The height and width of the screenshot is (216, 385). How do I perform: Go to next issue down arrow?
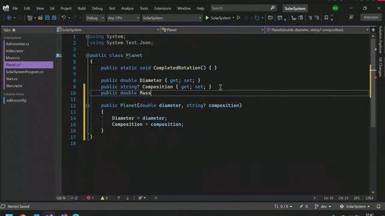(x=128, y=198)
